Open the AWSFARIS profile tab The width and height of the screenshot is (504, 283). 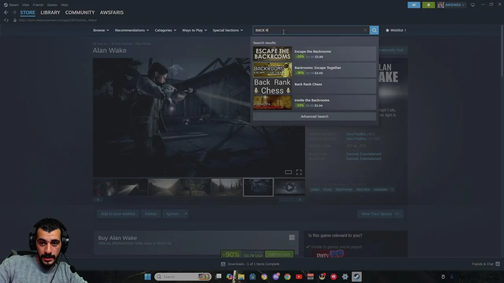tap(111, 13)
